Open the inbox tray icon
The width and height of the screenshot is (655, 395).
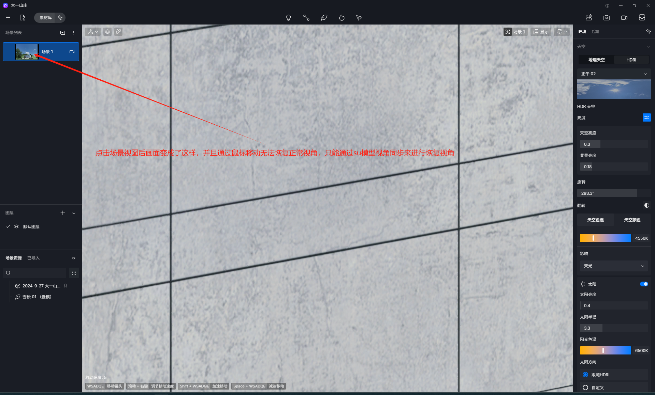click(642, 18)
